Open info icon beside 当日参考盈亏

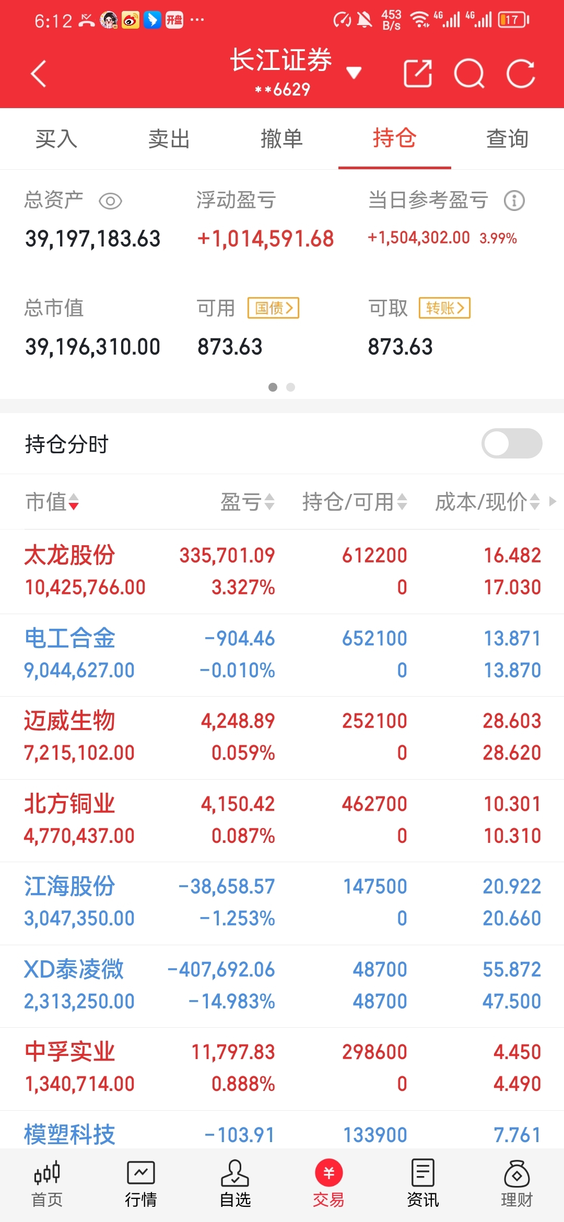(x=514, y=201)
